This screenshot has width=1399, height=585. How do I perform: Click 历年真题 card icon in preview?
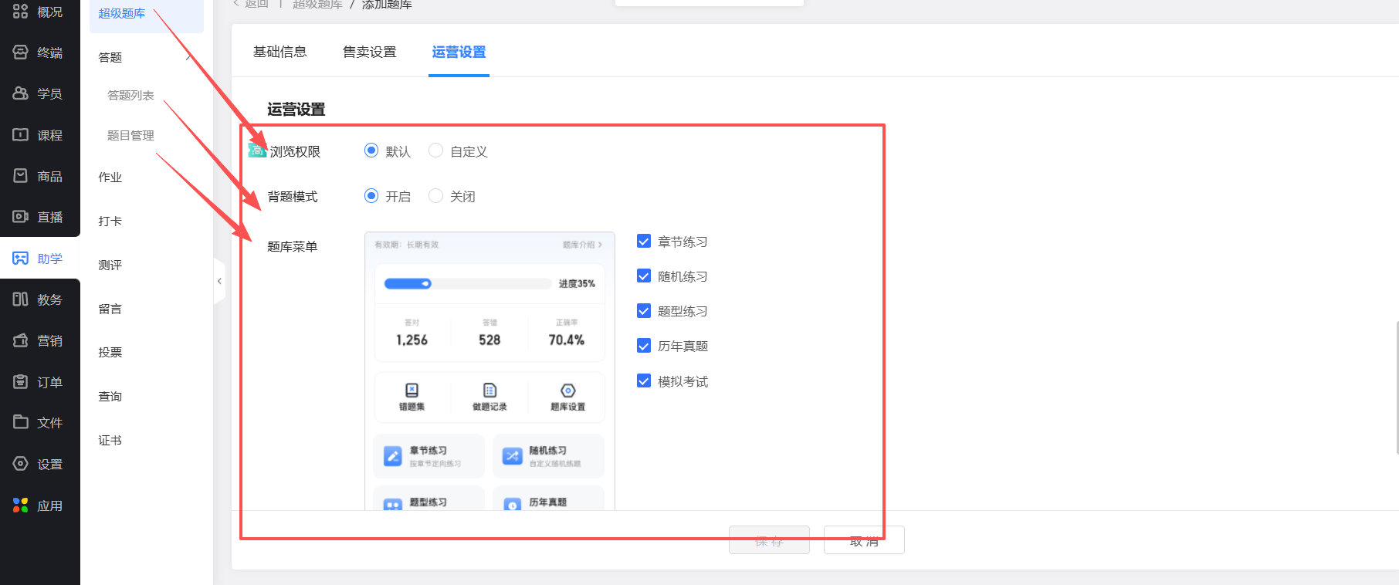[x=513, y=505]
